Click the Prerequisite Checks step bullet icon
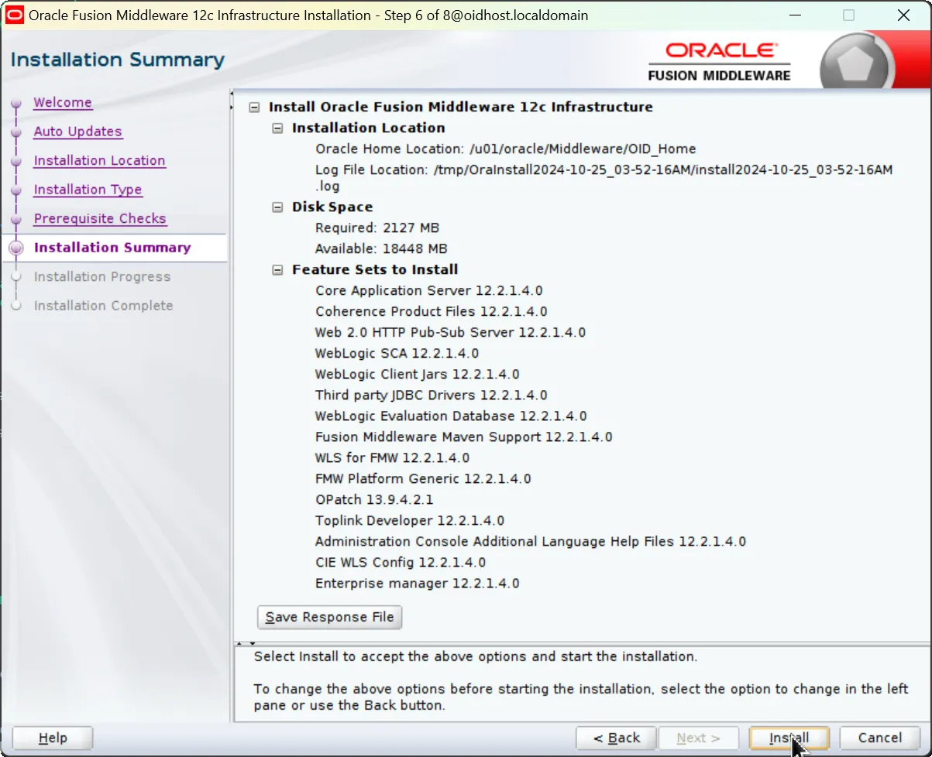The height and width of the screenshot is (757, 932). 15,220
